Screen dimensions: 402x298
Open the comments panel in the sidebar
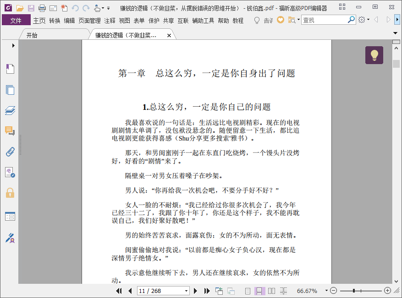10,131
